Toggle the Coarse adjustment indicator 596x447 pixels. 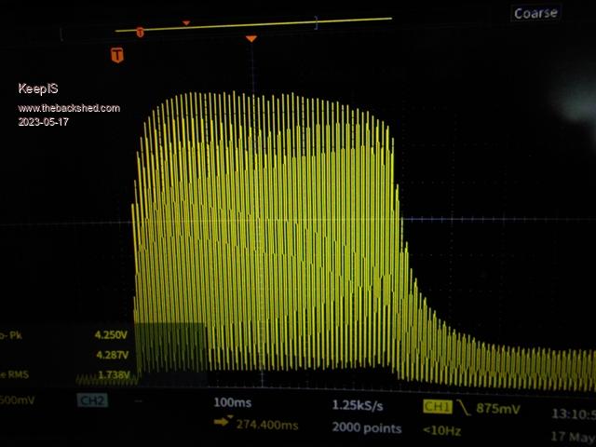tap(536, 13)
